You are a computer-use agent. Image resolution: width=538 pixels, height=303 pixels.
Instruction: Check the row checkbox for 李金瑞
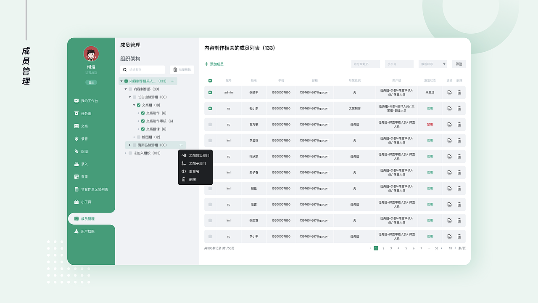pyautogui.click(x=210, y=141)
